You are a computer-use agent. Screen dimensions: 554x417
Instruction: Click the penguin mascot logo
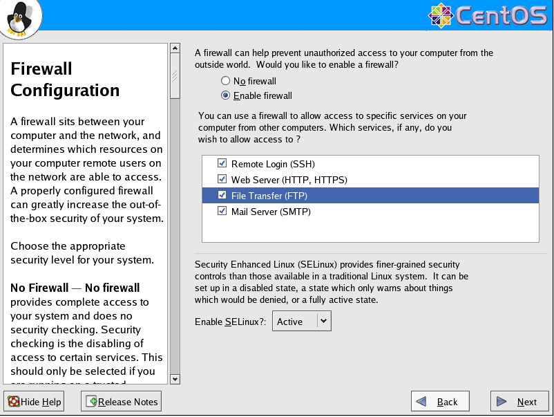coord(19,19)
